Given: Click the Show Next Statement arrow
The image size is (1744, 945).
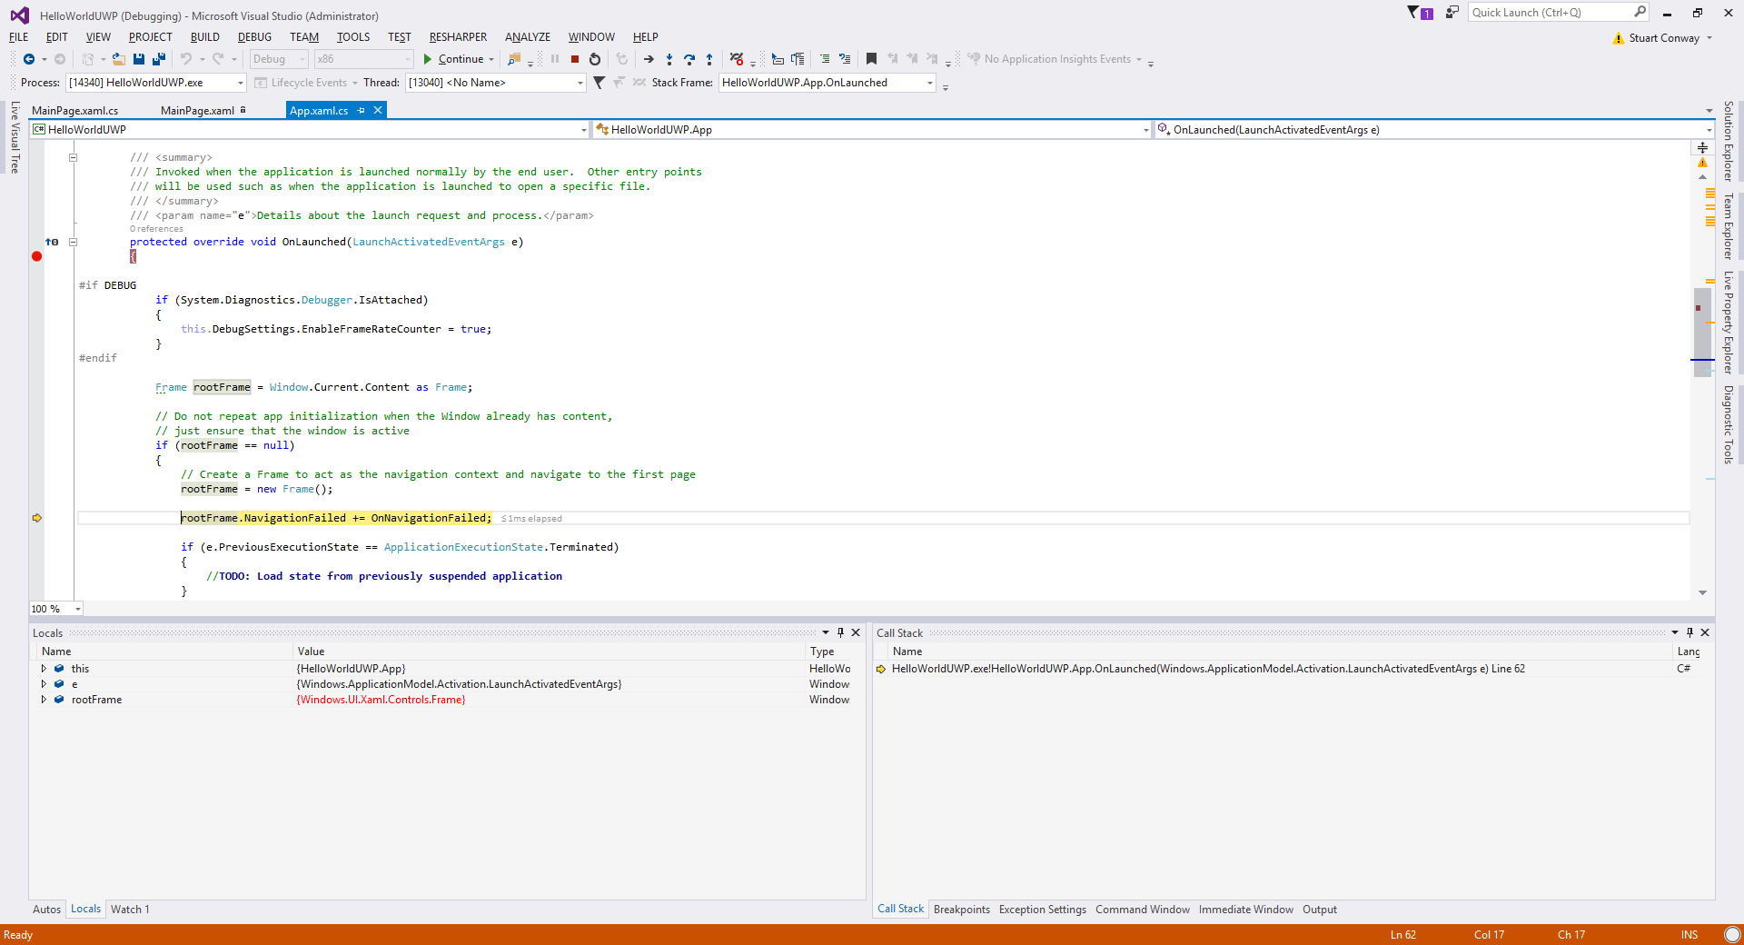Looking at the screenshot, I should coord(649,59).
